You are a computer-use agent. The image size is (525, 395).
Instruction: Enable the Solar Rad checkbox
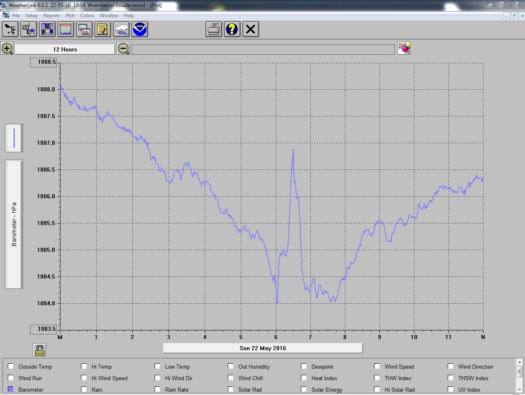click(x=231, y=389)
